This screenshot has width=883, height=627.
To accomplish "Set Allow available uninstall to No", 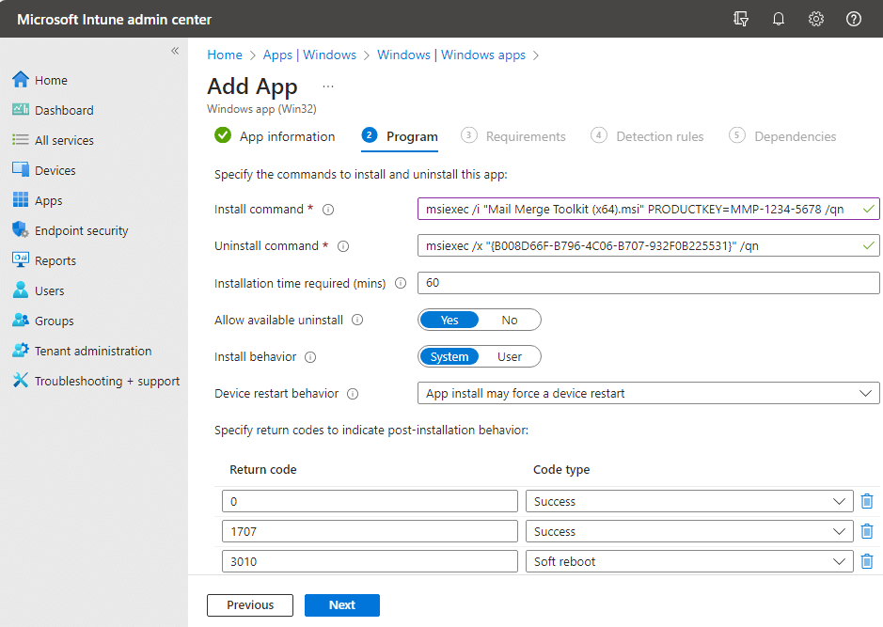I will click(510, 321).
